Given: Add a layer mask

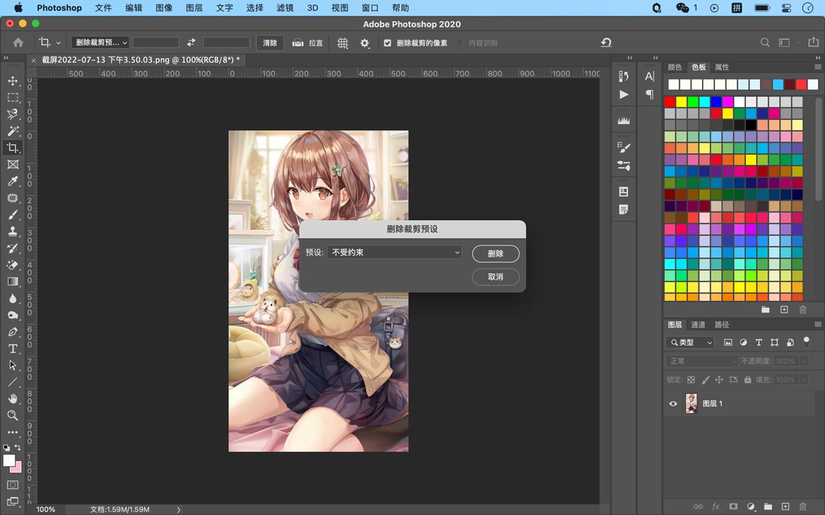Looking at the screenshot, I should coord(733,507).
